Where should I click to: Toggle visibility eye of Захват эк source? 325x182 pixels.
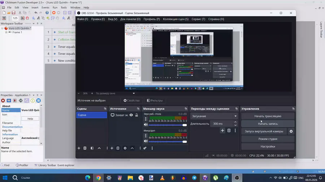click(131, 115)
